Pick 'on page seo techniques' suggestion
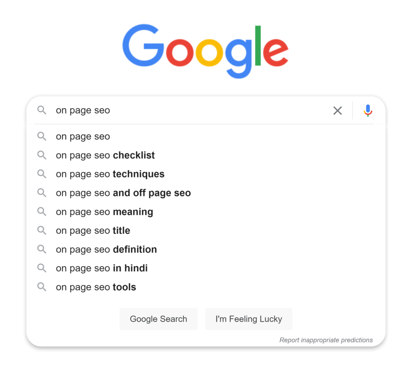Image resolution: width=412 pixels, height=371 pixels. [x=110, y=174]
